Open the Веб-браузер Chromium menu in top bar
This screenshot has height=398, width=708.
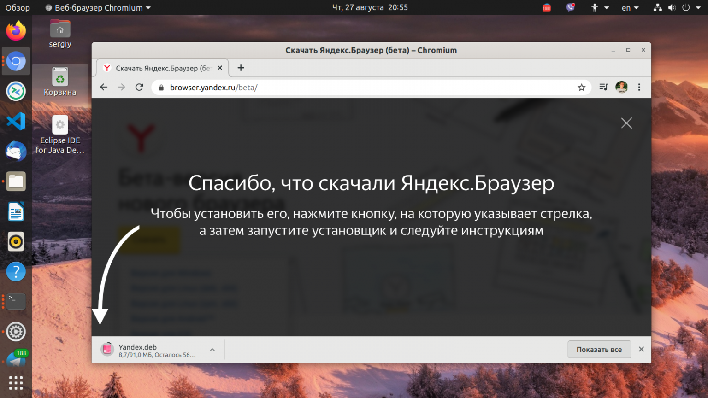click(97, 7)
